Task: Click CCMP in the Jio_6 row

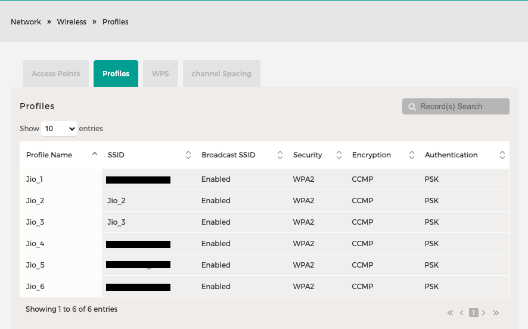Action: click(x=362, y=287)
